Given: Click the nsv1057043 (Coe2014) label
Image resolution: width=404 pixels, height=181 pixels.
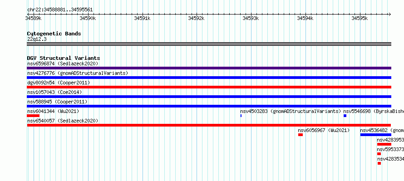Looking at the screenshot, I should (x=54, y=92).
